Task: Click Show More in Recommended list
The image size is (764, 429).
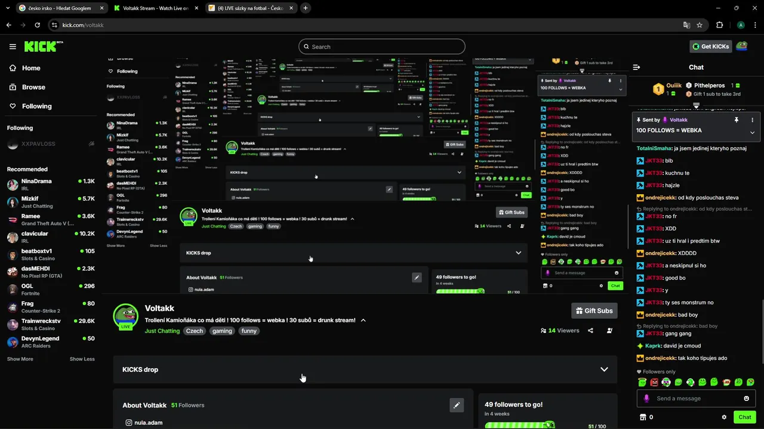Action: point(20,359)
